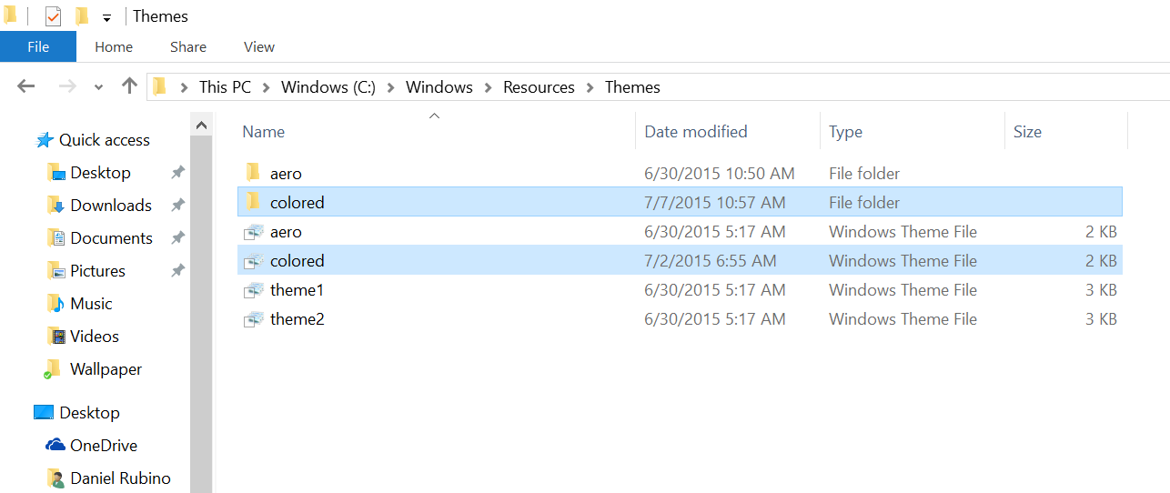The height and width of the screenshot is (493, 1170).
Task: Open the recent locations dropdown arrow
Action: point(98,87)
